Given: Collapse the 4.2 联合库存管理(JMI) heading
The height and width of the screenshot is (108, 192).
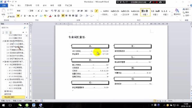Looking at the screenshot, I should point(5,79).
